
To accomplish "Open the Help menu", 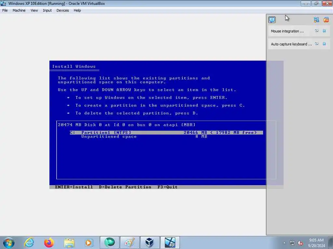I will (77, 10).
